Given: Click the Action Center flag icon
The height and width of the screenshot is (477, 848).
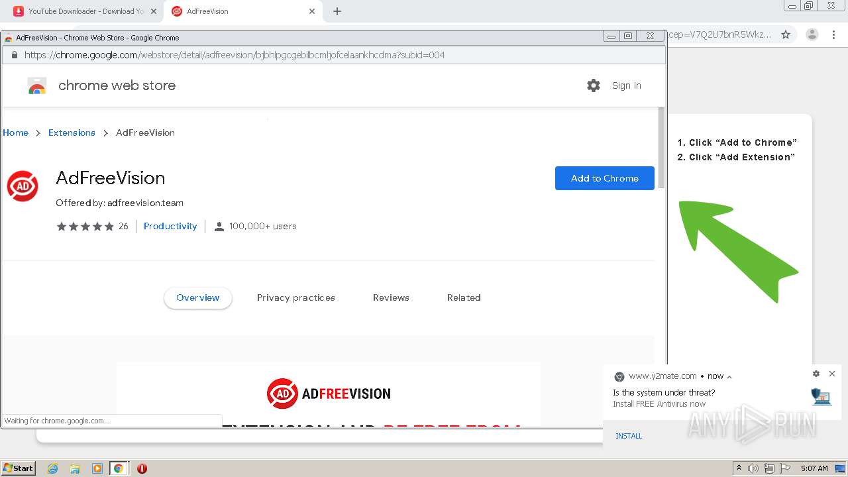Looking at the screenshot, I should click(785, 468).
